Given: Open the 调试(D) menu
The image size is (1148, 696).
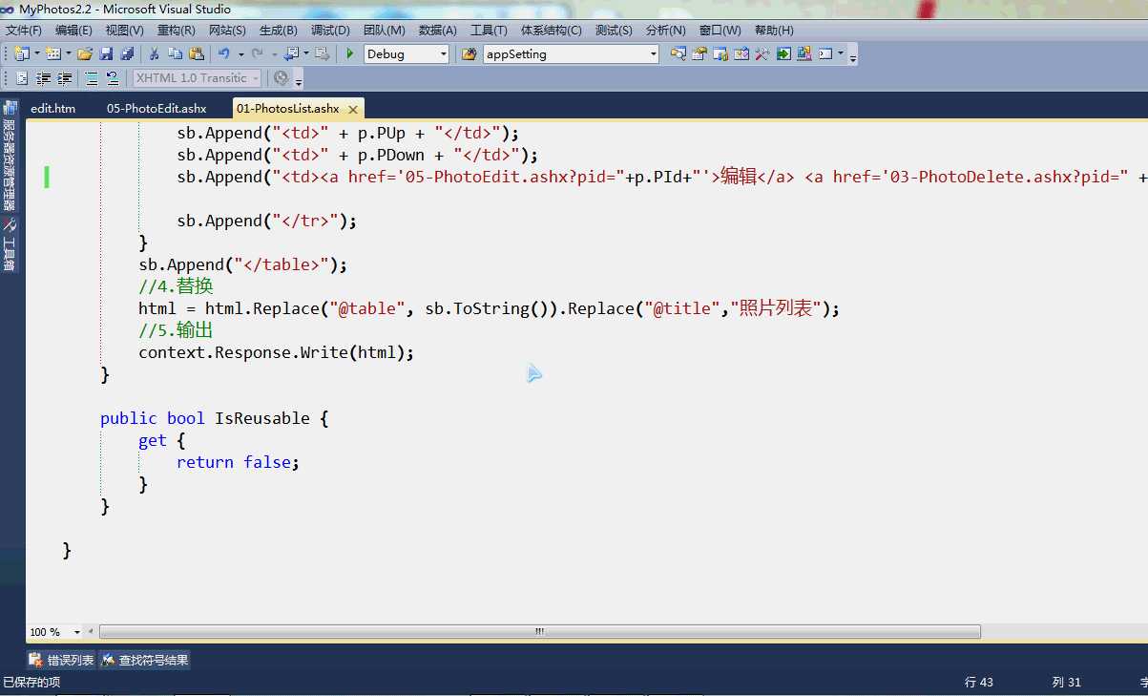Looking at the screenshot, I should pyautogui.click(x=330, y=31).
